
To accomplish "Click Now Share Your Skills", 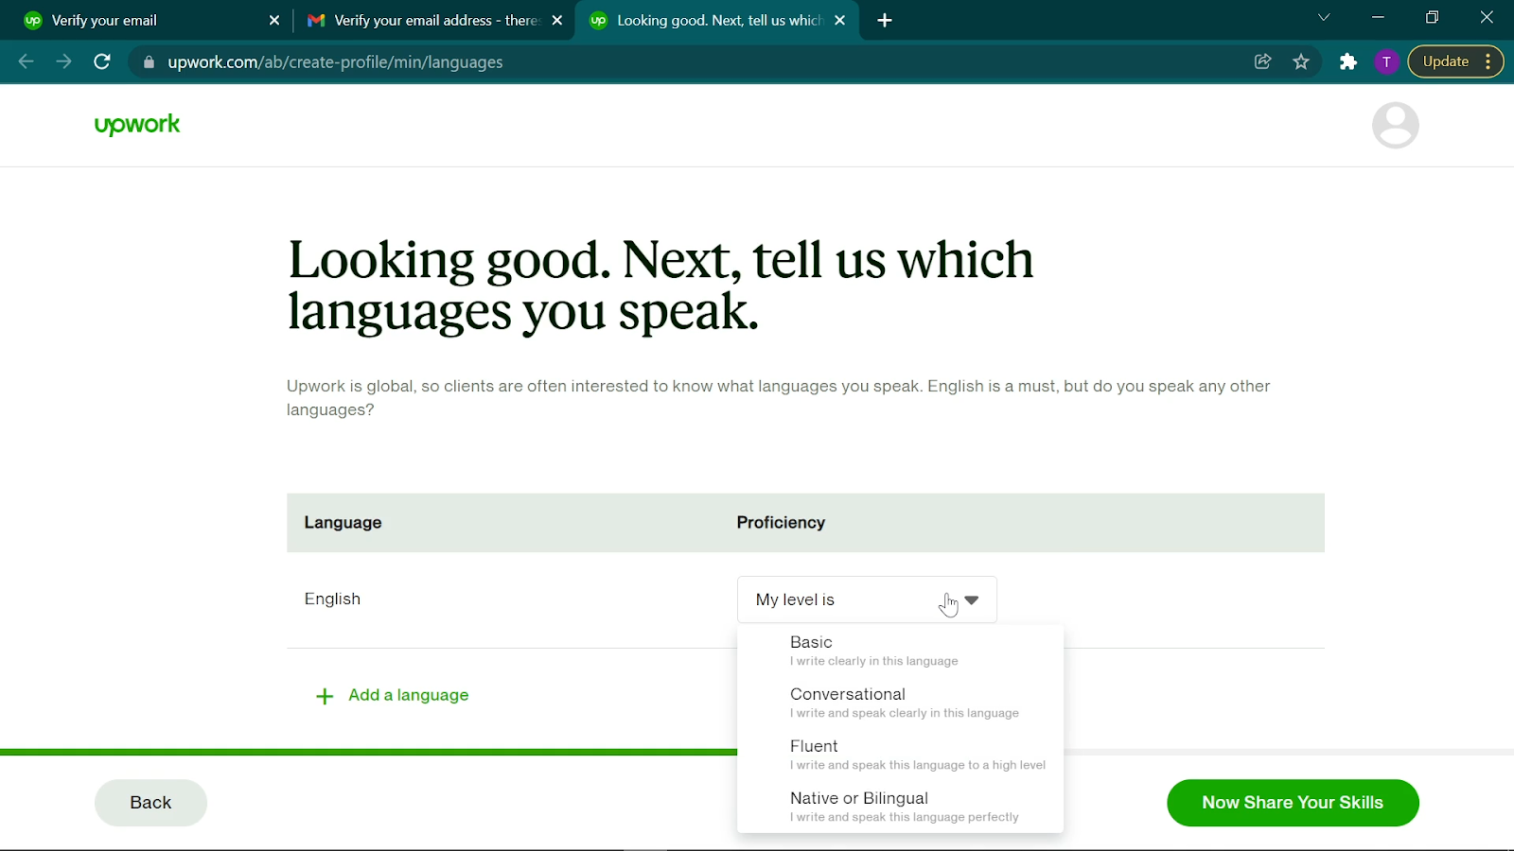I will click(x=1293, y=803).
